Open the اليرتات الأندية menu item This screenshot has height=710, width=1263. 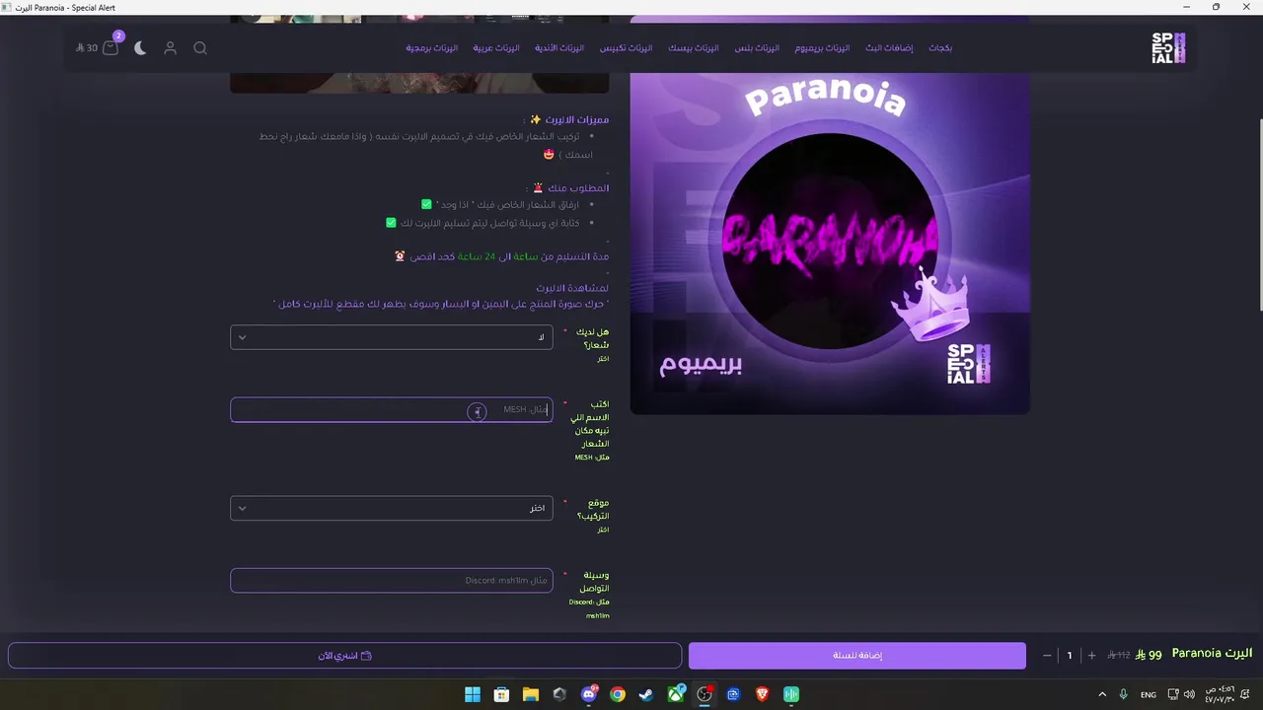point(559,48)
